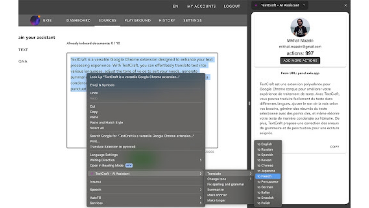Translate to Chinese
This screenshot has width=369, height=208.
(268, 166)
